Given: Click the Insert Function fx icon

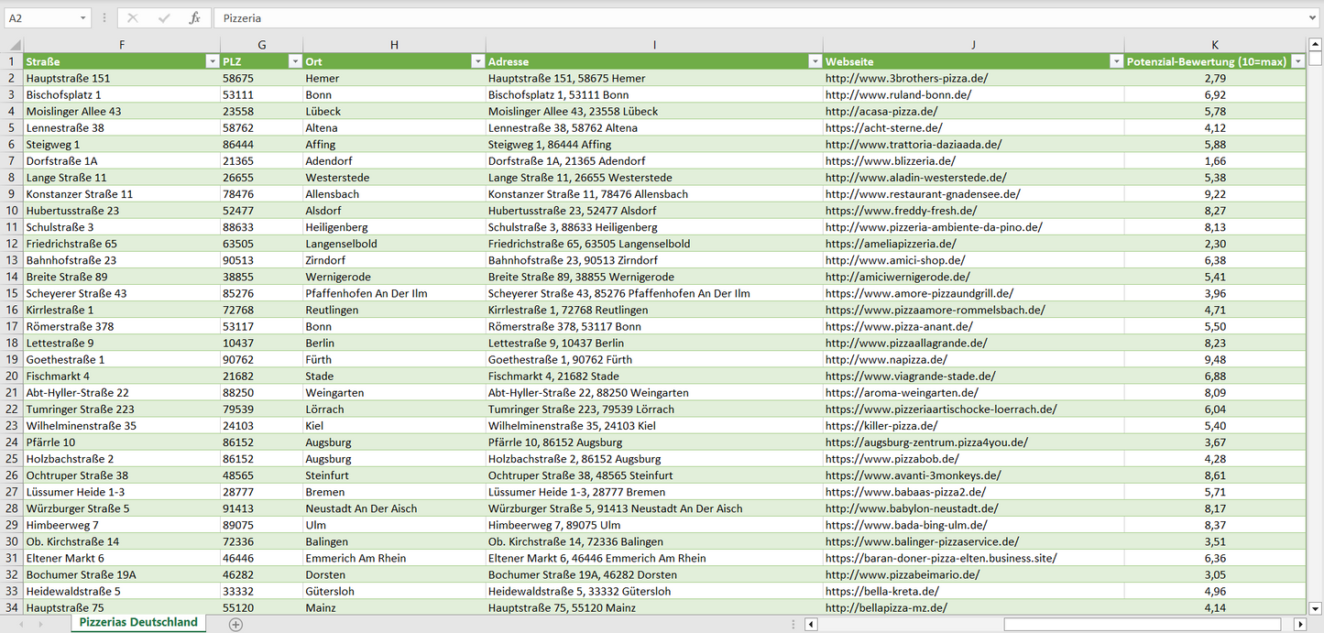Looking at the screenshot, I should pos(194,18).
